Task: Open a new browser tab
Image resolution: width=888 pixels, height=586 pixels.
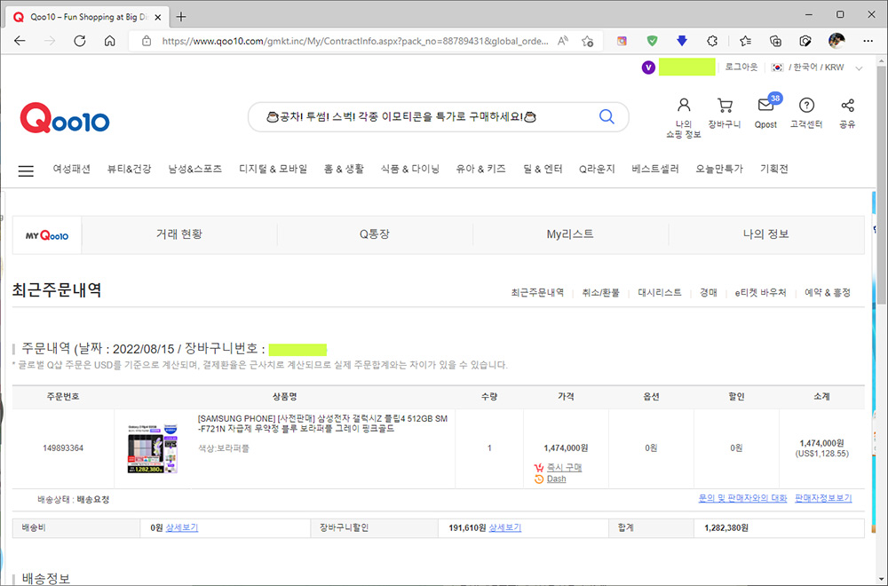Action: 181,16
